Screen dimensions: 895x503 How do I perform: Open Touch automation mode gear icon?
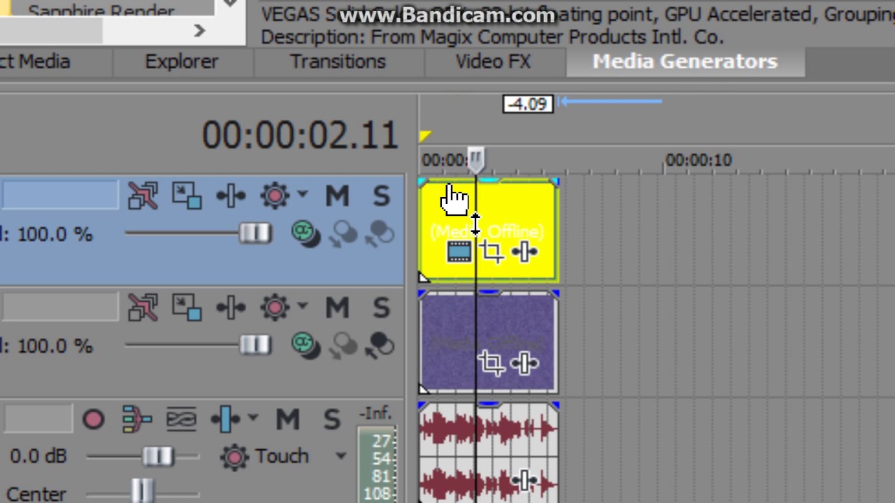234,456
